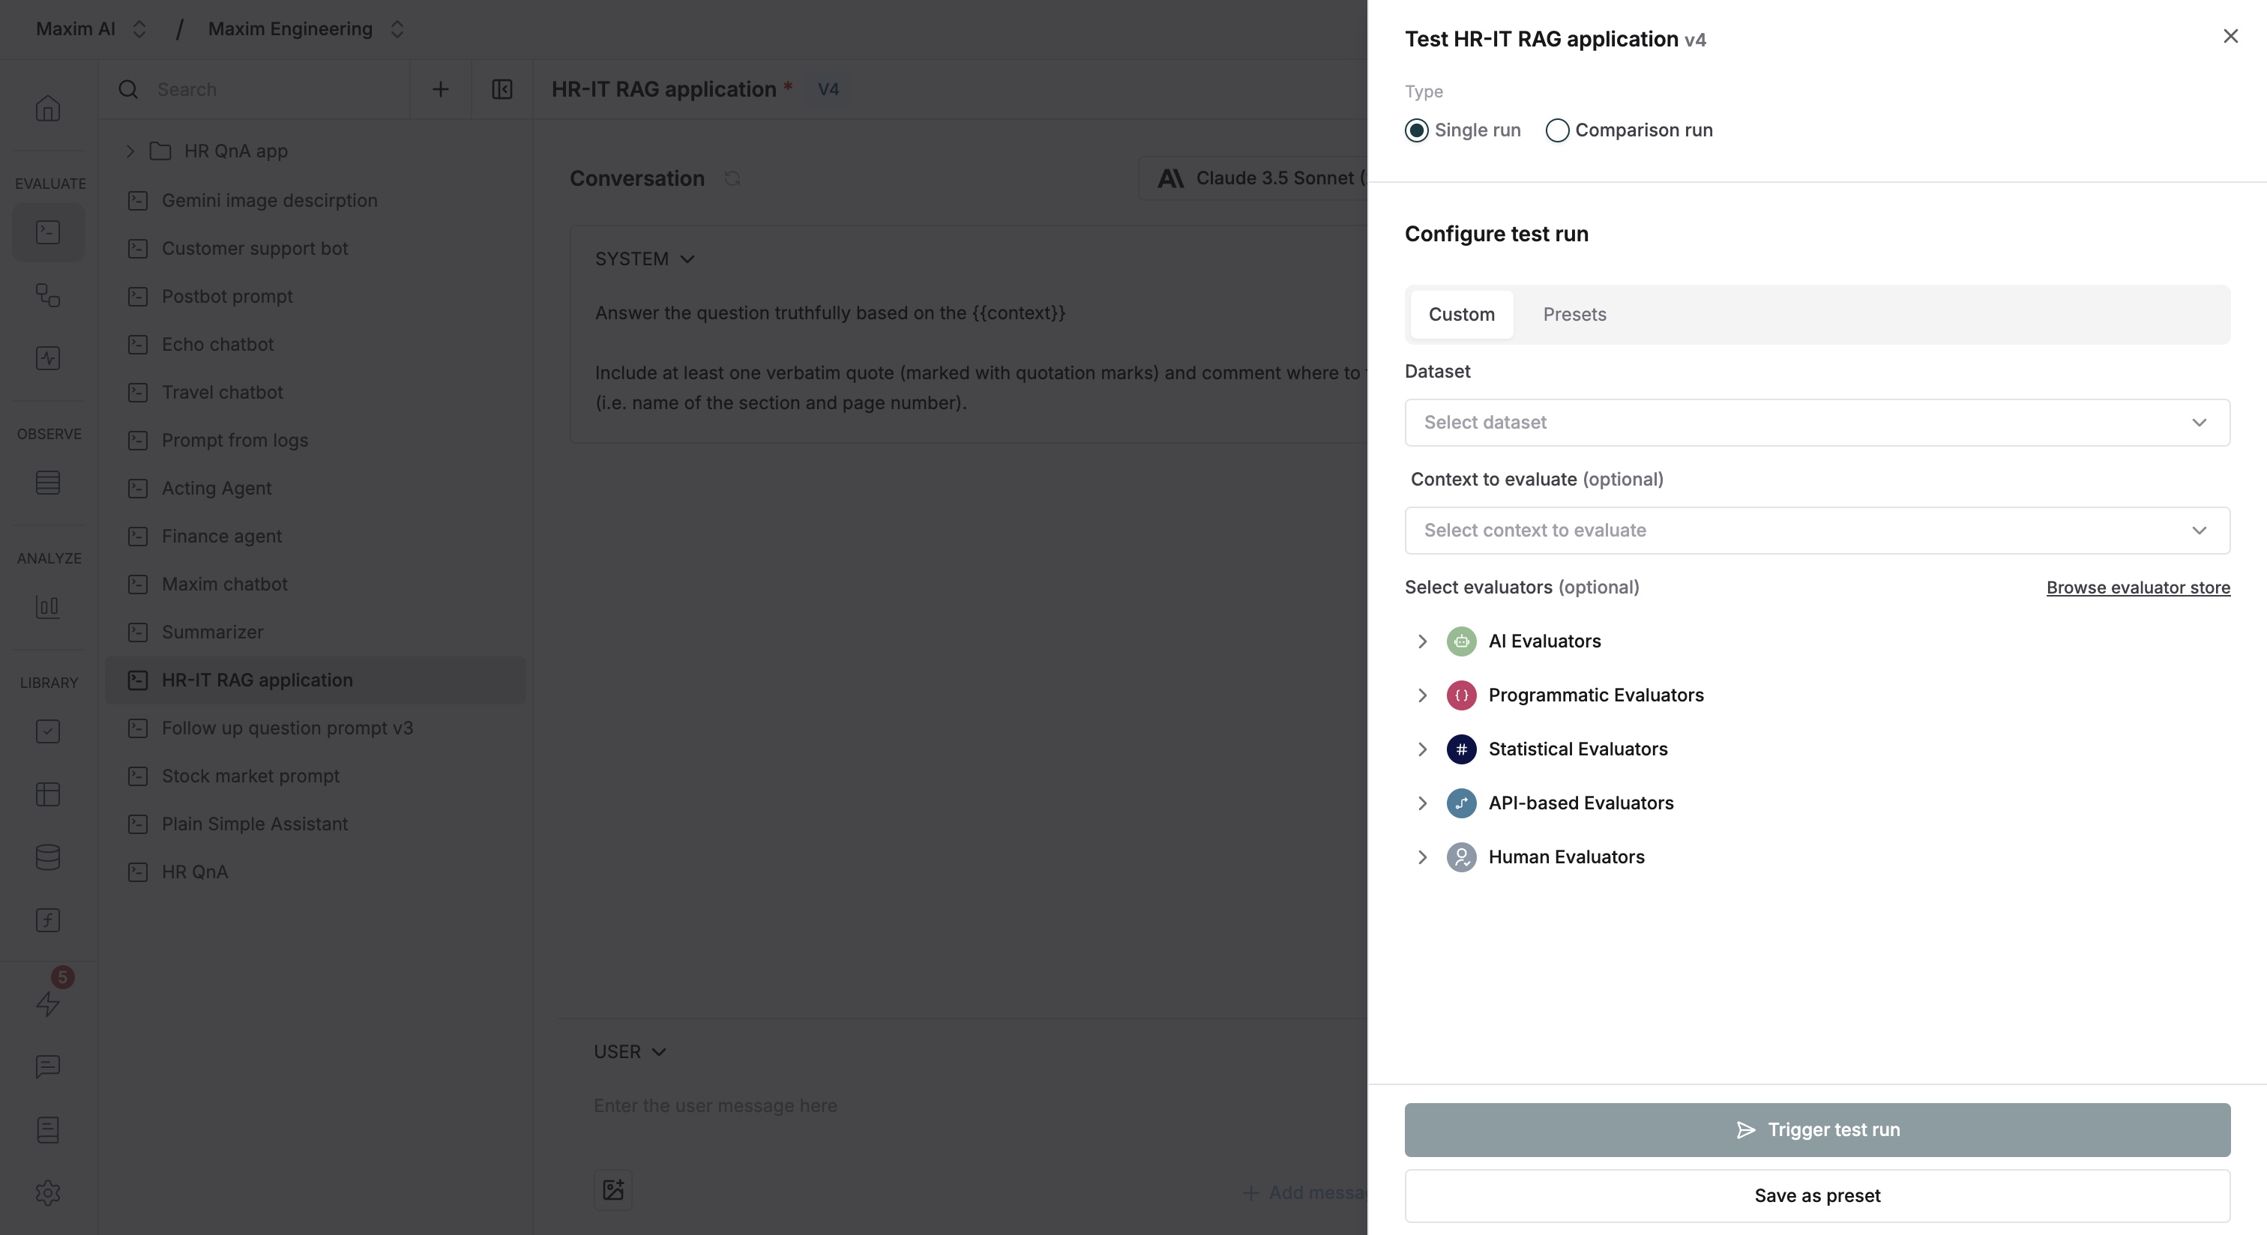The height and width of the screenshot is (1235, 2267).
Task: Collapse the HR QnA app folder
Action: pos(130,151)
